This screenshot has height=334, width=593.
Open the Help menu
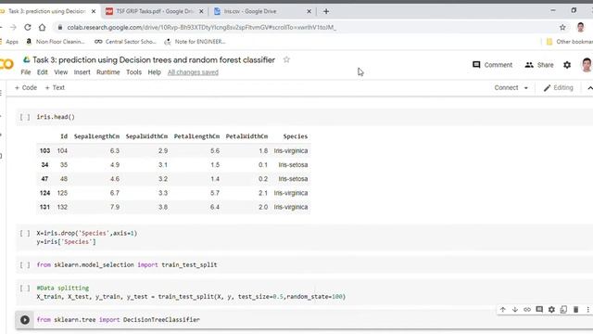(155, 72)
